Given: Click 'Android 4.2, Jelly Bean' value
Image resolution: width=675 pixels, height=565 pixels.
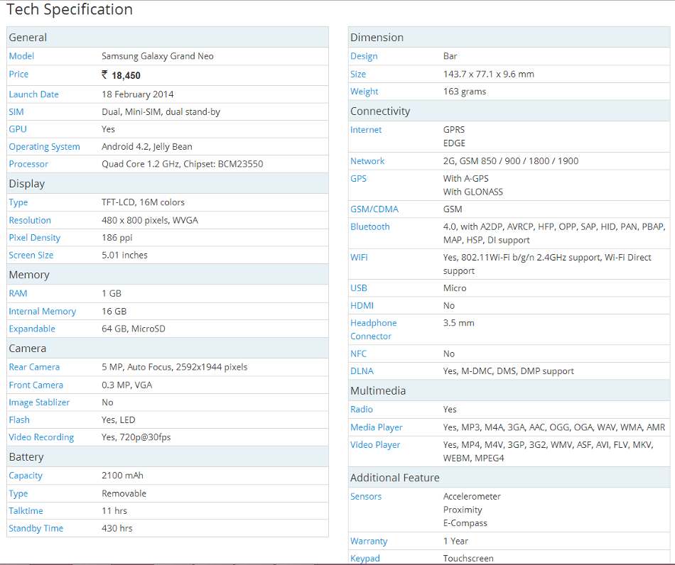Looking at the screenshot, I should coord(147,147).
